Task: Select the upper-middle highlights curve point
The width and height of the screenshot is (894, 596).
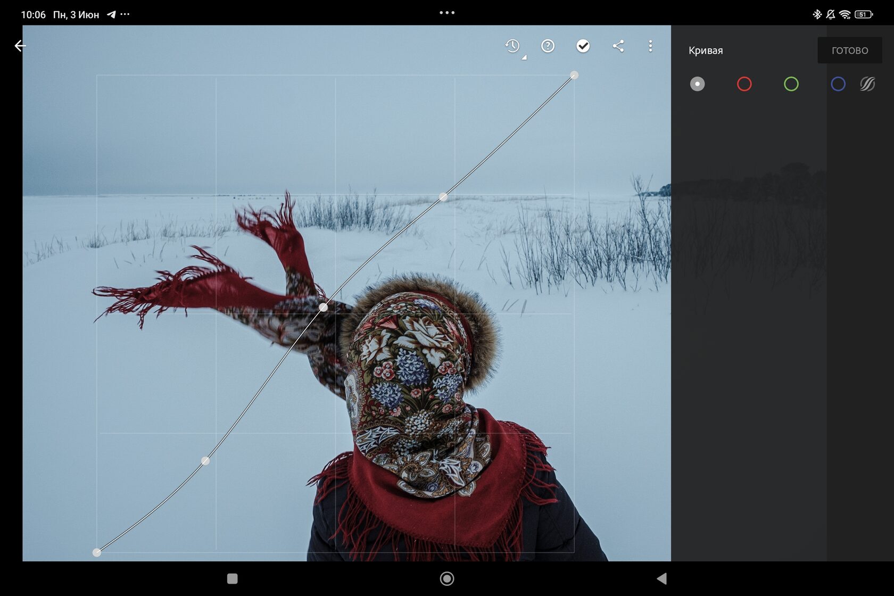Action: 443,197
